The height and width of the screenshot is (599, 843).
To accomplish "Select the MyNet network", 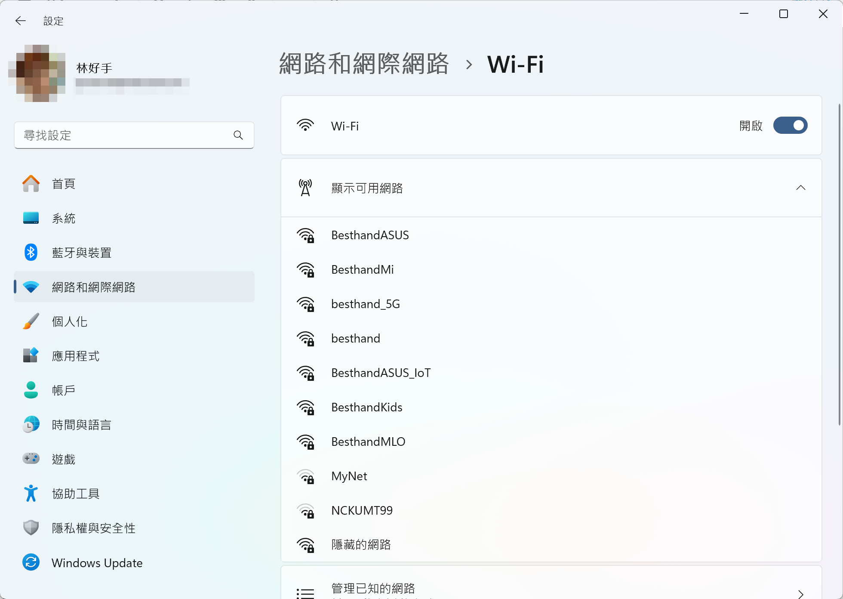I will click(x=349, y=476).
